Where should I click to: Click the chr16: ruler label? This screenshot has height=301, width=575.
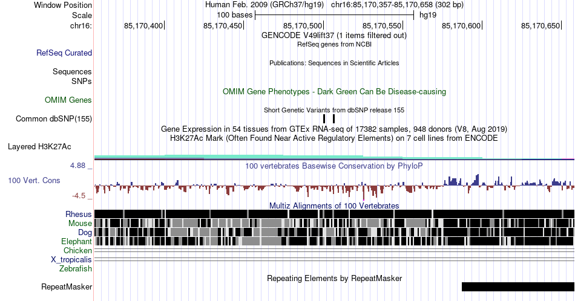pyautogui.click(x=81, y=25)
